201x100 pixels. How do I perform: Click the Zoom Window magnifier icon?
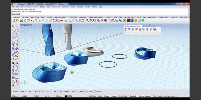point(47,20)
